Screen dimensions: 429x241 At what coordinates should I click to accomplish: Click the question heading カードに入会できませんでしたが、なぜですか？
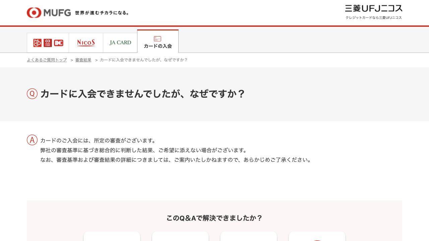(143, 94)
